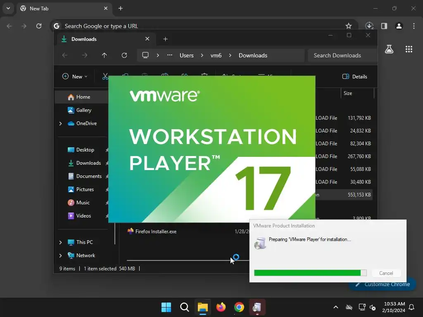Open the New item dropdown
The width and height of the screenshot is (423, 317).
click(x=75, y=76)
